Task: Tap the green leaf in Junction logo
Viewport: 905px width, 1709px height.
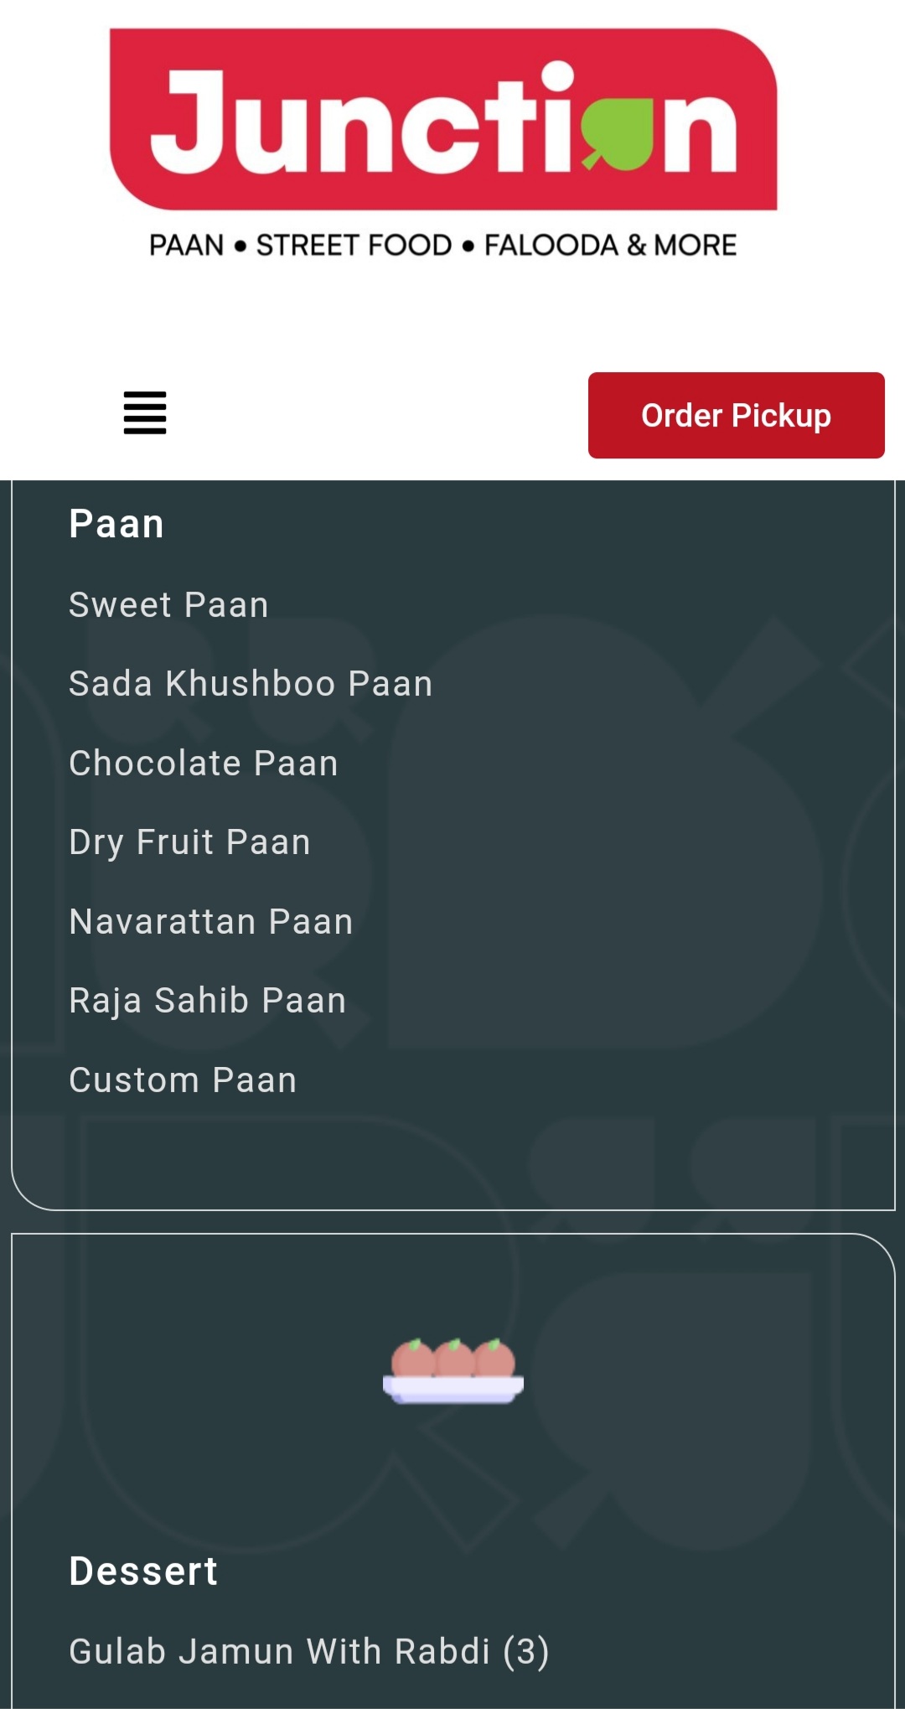Action: [617, 130]
